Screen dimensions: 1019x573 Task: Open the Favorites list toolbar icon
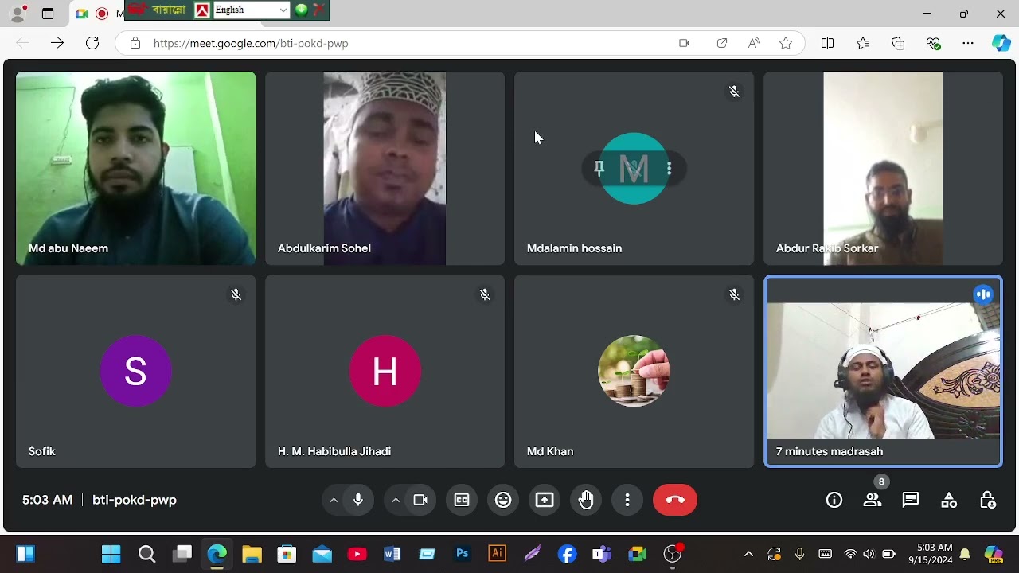(x=863, y=43)
